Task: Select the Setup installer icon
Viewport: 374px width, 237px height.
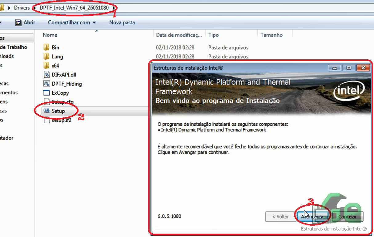Action: tap(46, 111)
